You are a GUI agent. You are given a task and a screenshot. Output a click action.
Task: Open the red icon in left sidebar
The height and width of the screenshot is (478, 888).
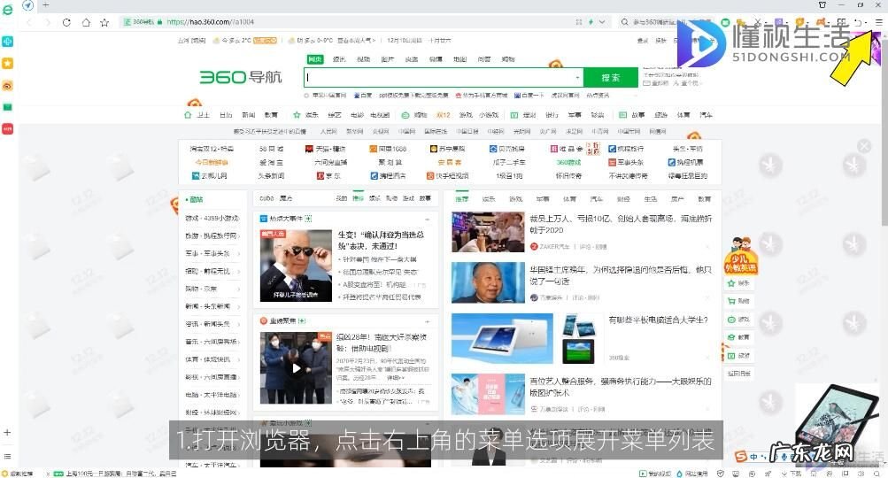[7, 129]
